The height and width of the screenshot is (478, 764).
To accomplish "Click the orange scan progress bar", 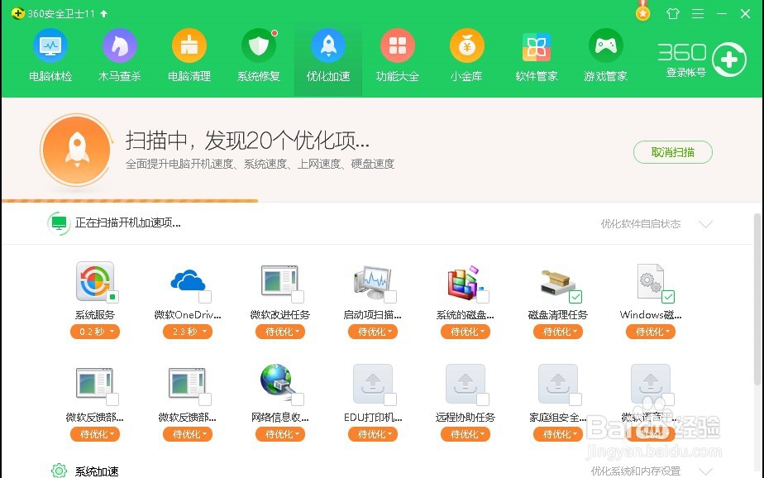I will coord(130,201).
